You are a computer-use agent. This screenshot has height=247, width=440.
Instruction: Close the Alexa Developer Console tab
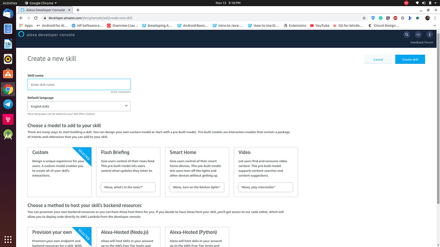[x=69, y=10]
